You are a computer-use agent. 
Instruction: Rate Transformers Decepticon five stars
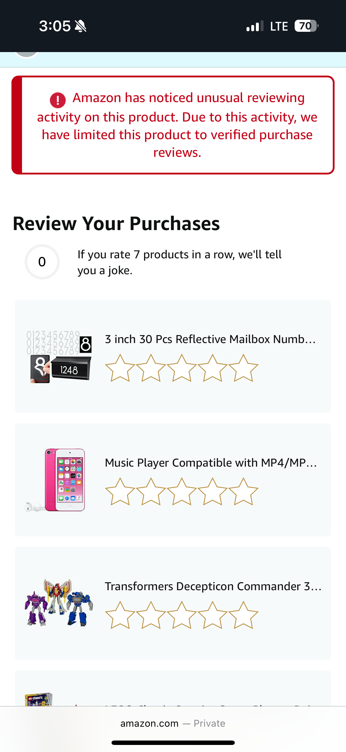pos(243,615)
